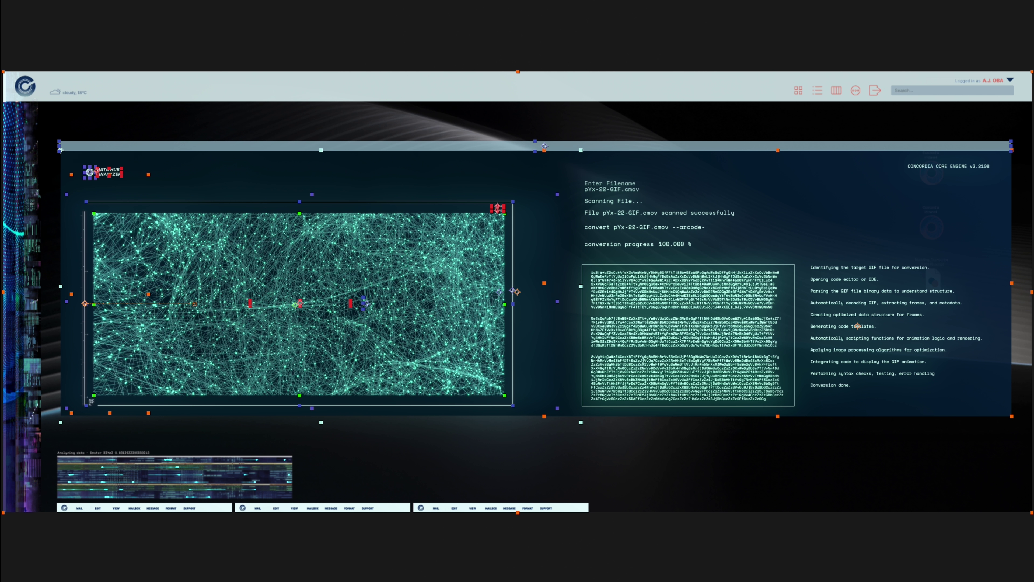Image resolution: width=1034 pixels, height=582 pixels.
Task: Open VIEW in the rightmost bottom menu bar
Action: [x=473, y=508]
